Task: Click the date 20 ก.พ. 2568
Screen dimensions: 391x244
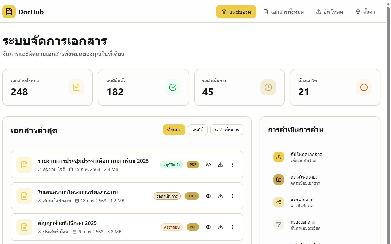Action: [x=90, y=232]
